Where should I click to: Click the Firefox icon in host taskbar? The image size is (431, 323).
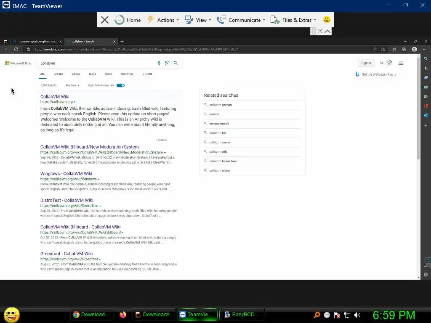coord(122,315)
